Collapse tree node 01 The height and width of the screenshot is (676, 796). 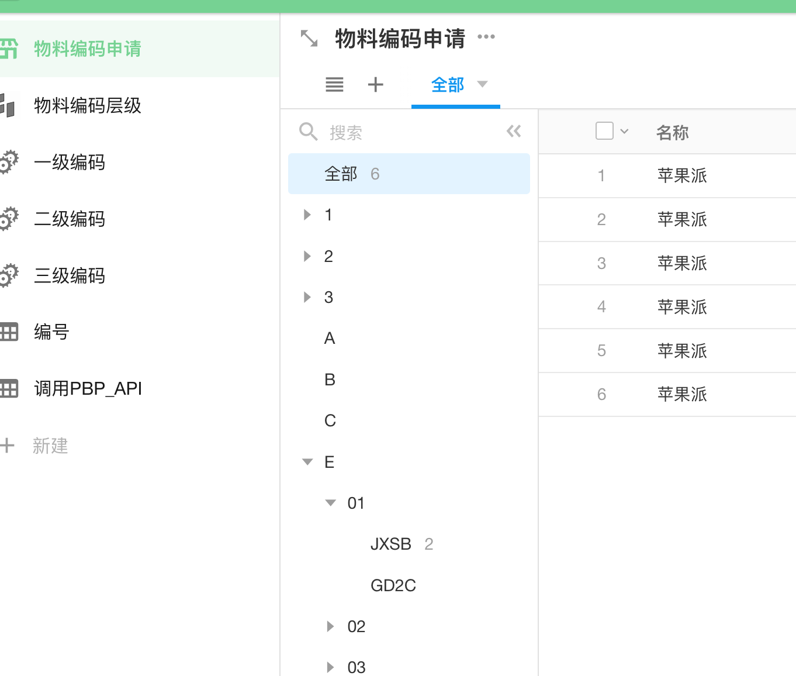click(331, 503)
